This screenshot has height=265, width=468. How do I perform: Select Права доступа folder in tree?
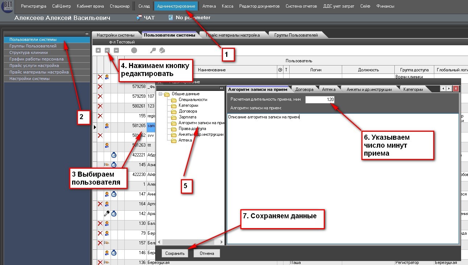coord(192,129)
